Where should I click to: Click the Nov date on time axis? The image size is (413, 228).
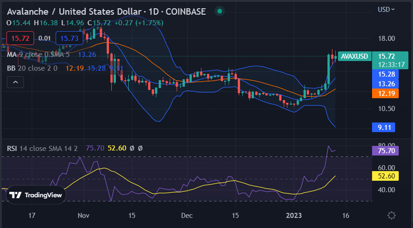84,216
